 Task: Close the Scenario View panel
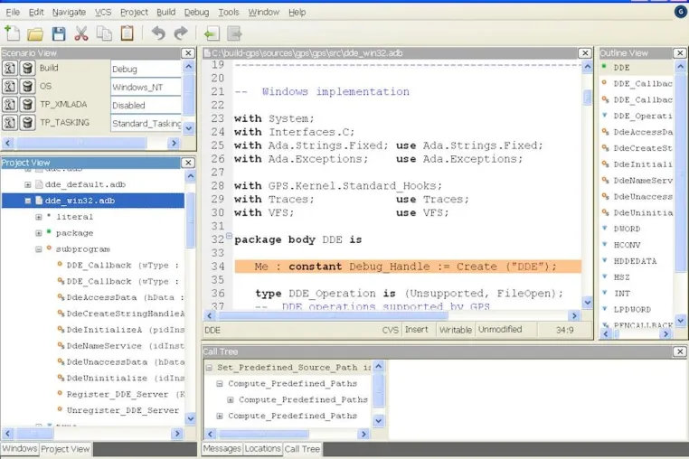[x=188, y=53]
